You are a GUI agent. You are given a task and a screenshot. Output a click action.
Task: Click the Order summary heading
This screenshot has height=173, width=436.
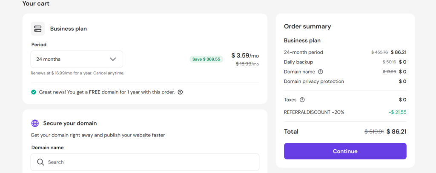307,26
